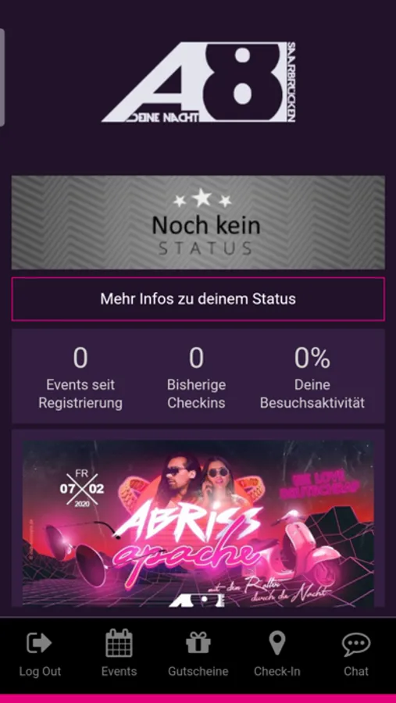Select the Gutscheine tab label
Viewport: 396px width, 703px height.
point(198,671)
